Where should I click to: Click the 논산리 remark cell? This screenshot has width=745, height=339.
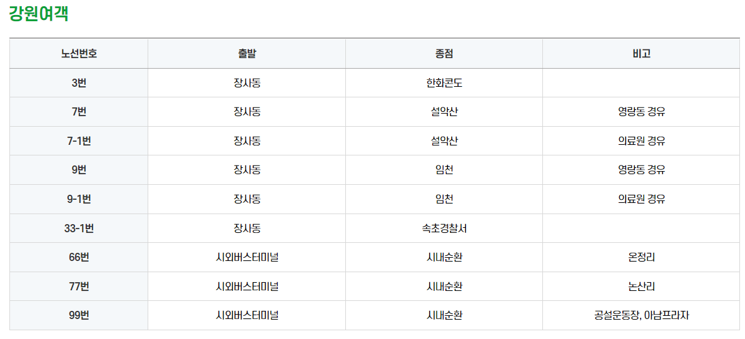(641, 286)
